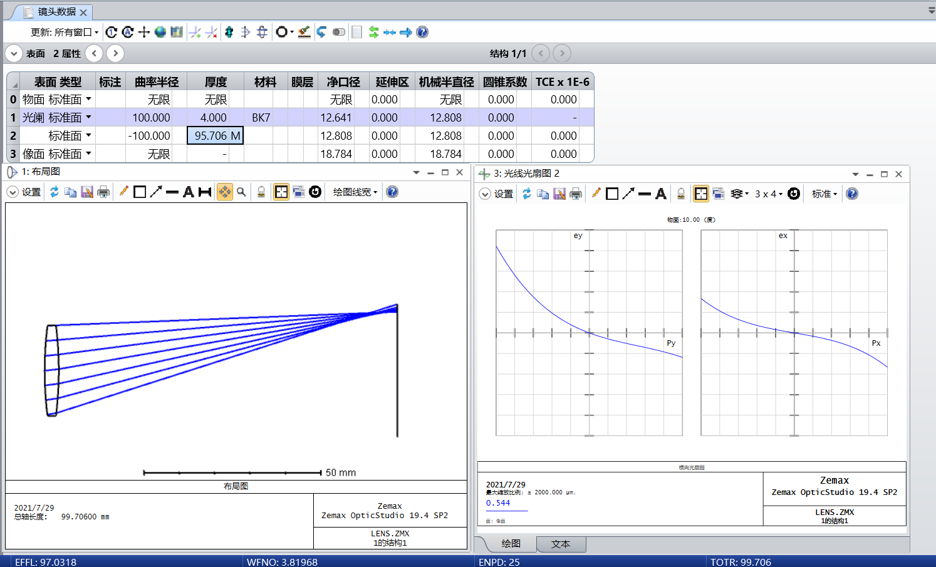Screen dimensions: 936x567
Task: Click the globe icon in Lens Data toolbar
Action: [x=160, y=32]
